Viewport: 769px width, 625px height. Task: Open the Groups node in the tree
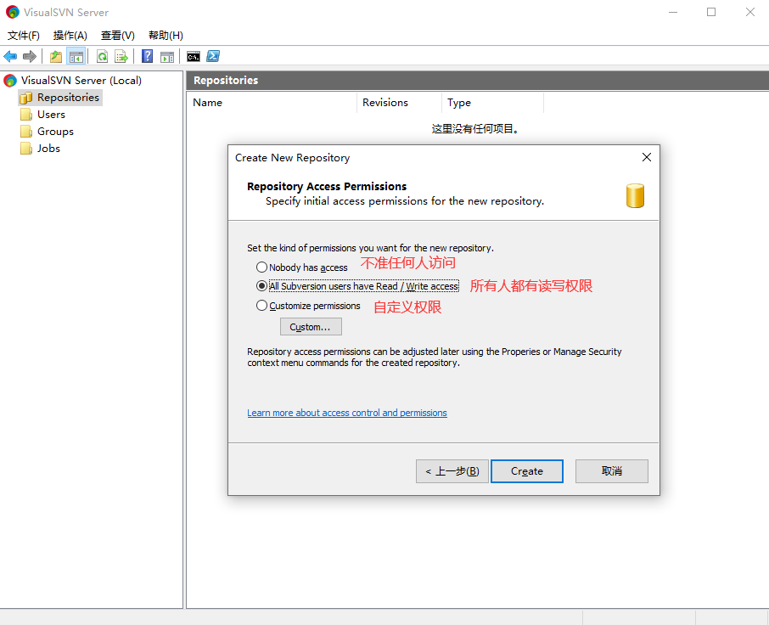point(55,132)
